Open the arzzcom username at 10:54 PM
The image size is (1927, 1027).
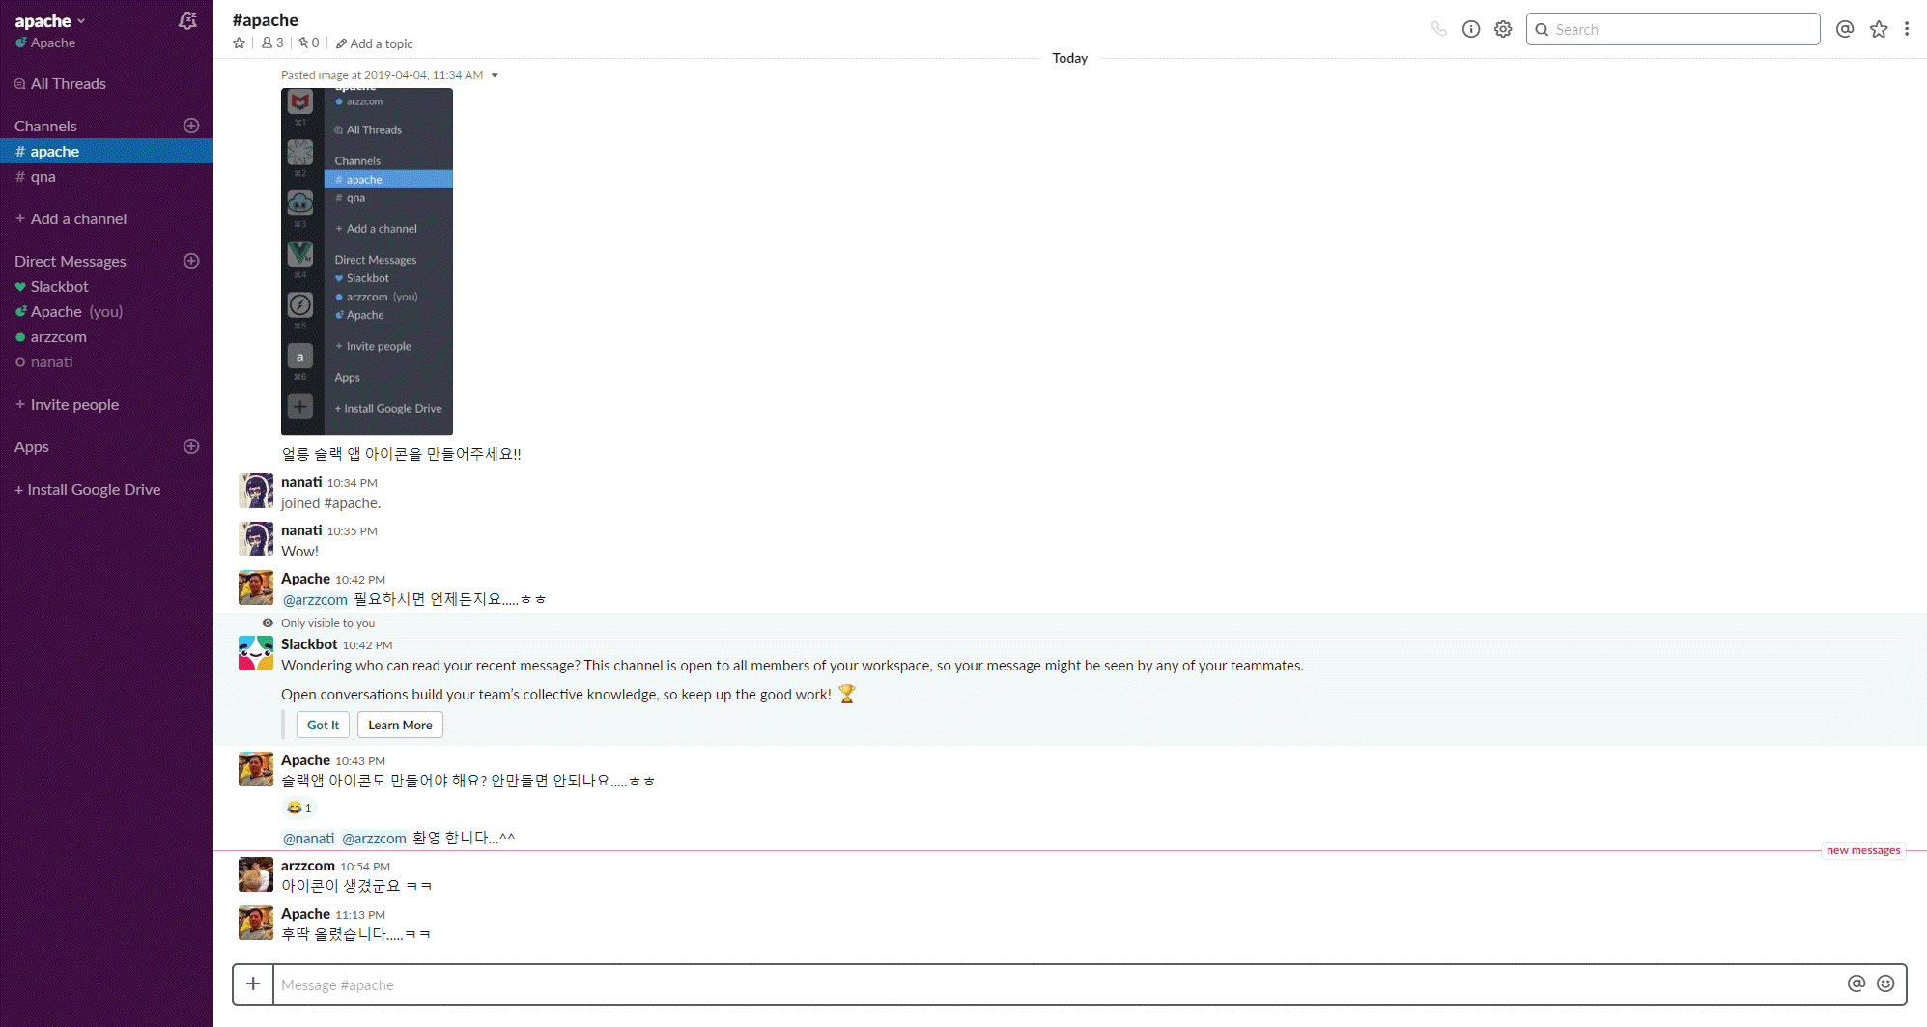[308, 866]
